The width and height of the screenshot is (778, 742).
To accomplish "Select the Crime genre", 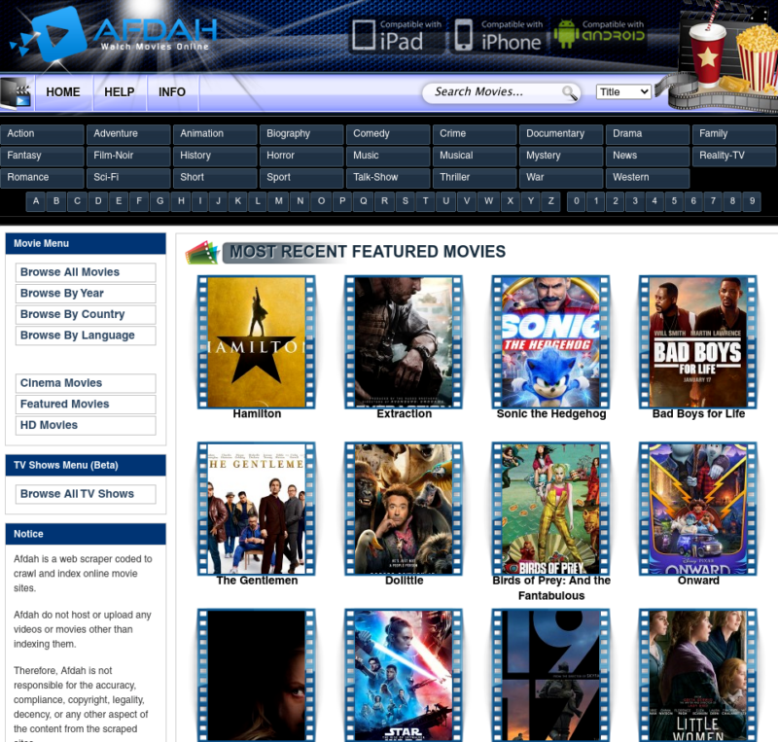I will pos(475,134).
